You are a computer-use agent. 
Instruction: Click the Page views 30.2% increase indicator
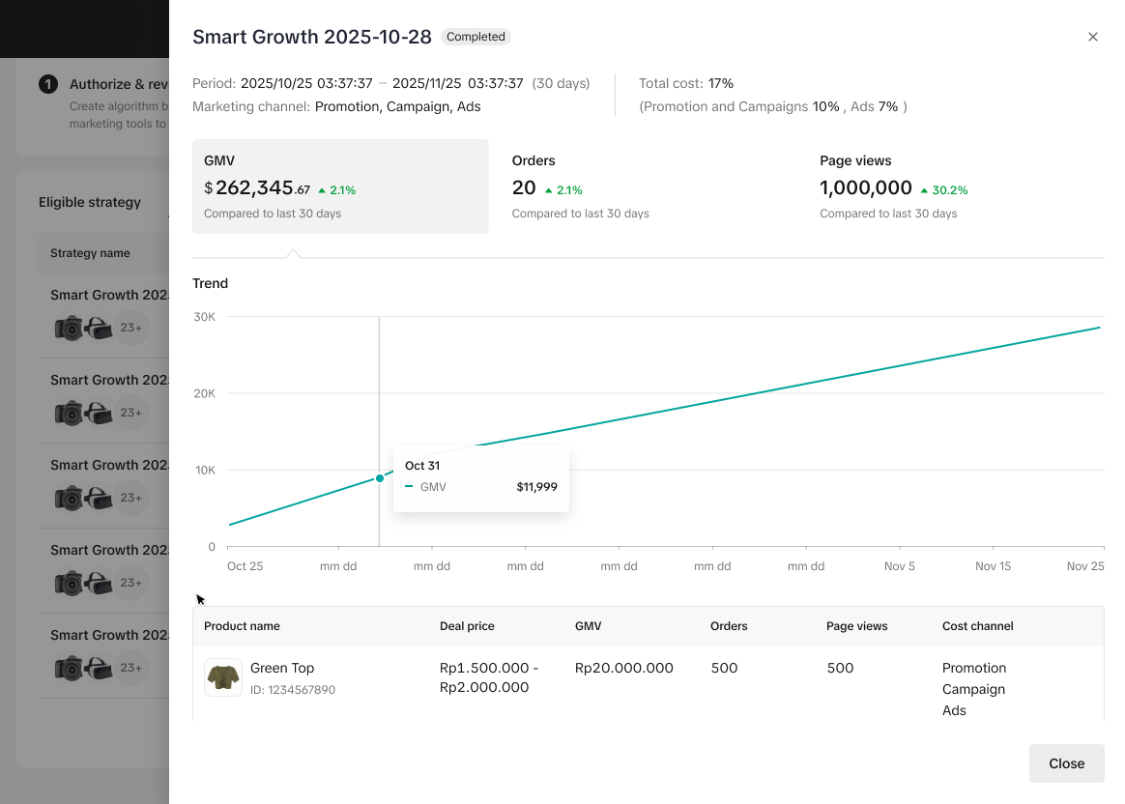point(943,190)
